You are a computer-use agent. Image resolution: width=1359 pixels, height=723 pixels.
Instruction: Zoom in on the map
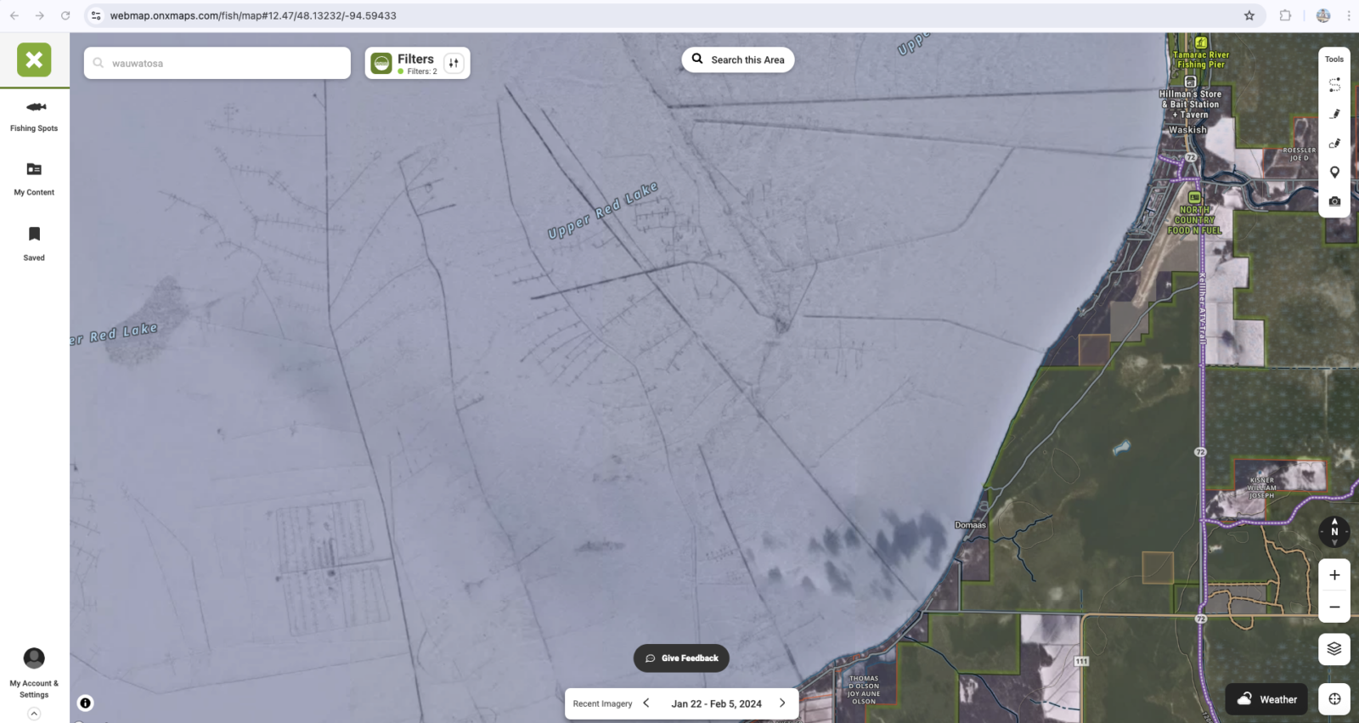click(1334, 575)
